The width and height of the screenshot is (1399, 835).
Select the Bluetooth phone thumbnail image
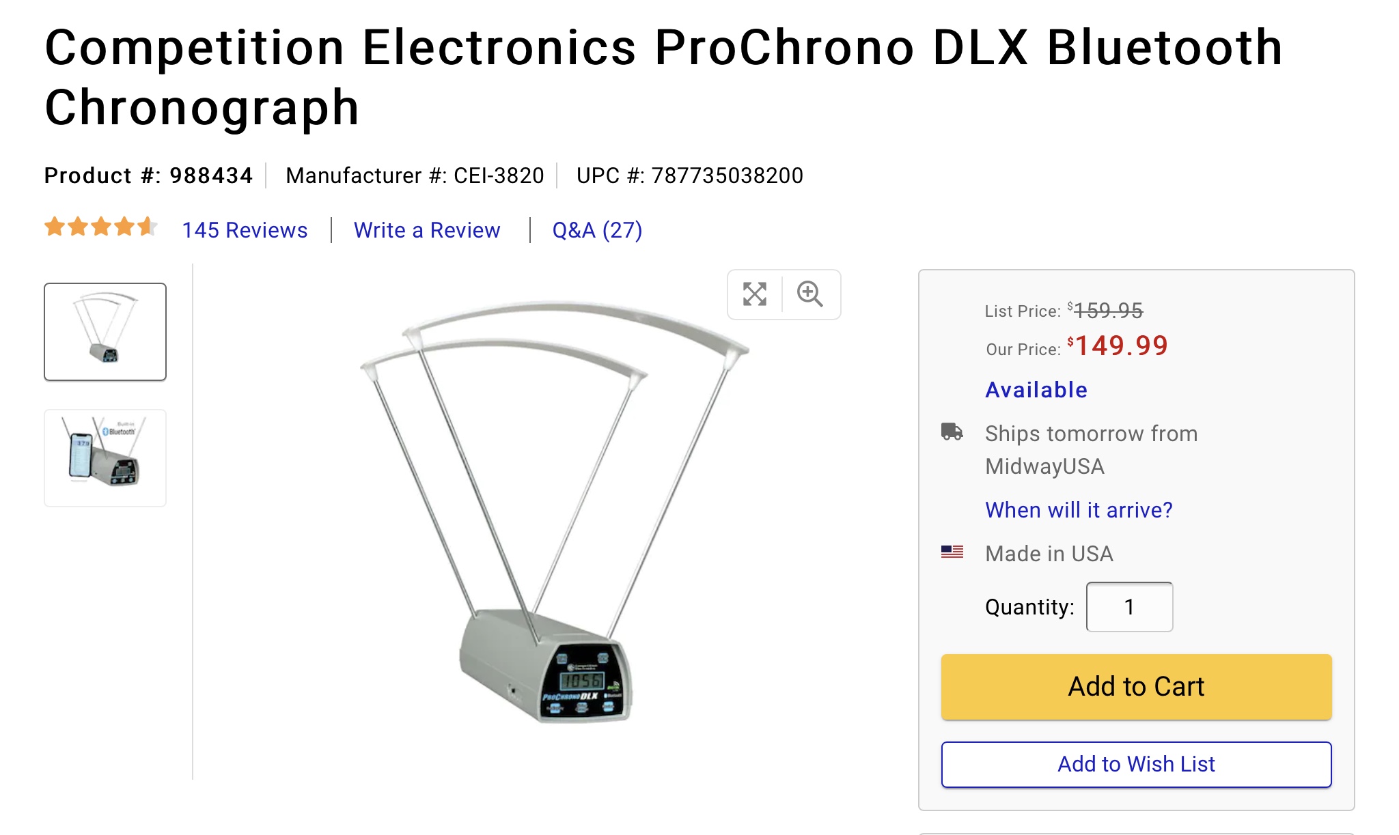[x=105, y=458]
